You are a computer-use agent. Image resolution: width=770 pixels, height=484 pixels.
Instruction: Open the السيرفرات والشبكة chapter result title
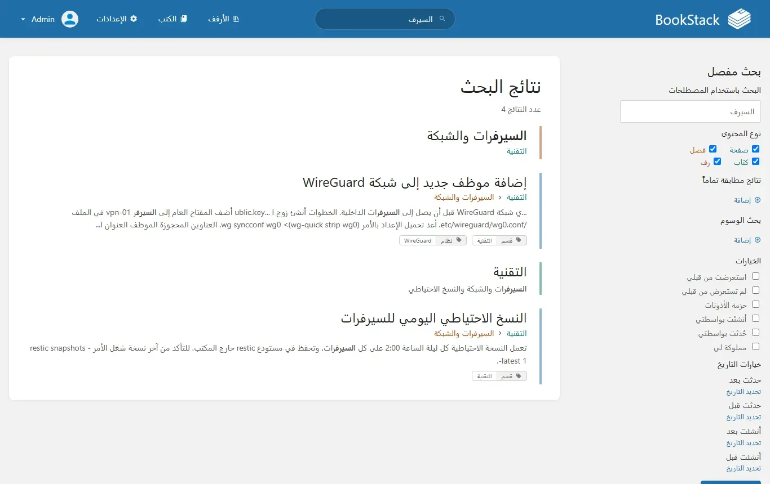[477, 136]
